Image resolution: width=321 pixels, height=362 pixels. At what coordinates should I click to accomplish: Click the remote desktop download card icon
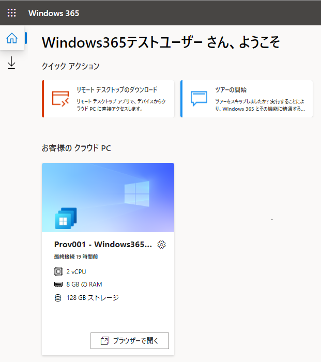(x=60, y=99)
